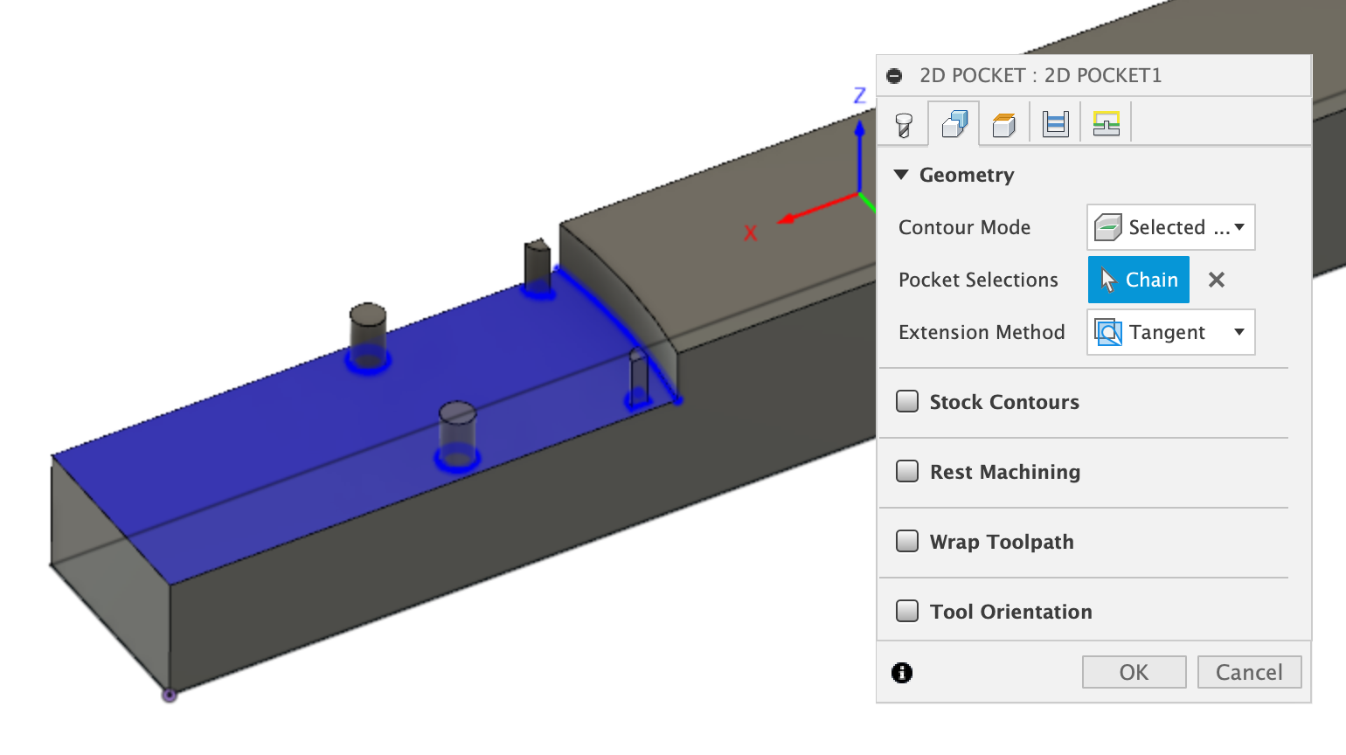This screenshot has height=755, width=1346.
Task: Click the Selected contour mode icon
Action: click(x=1107, y=226)
